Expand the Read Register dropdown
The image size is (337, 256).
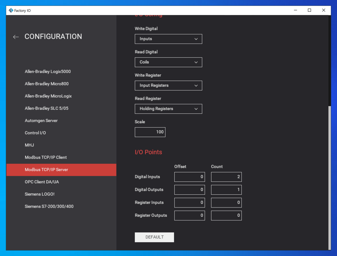click(168, 109)
